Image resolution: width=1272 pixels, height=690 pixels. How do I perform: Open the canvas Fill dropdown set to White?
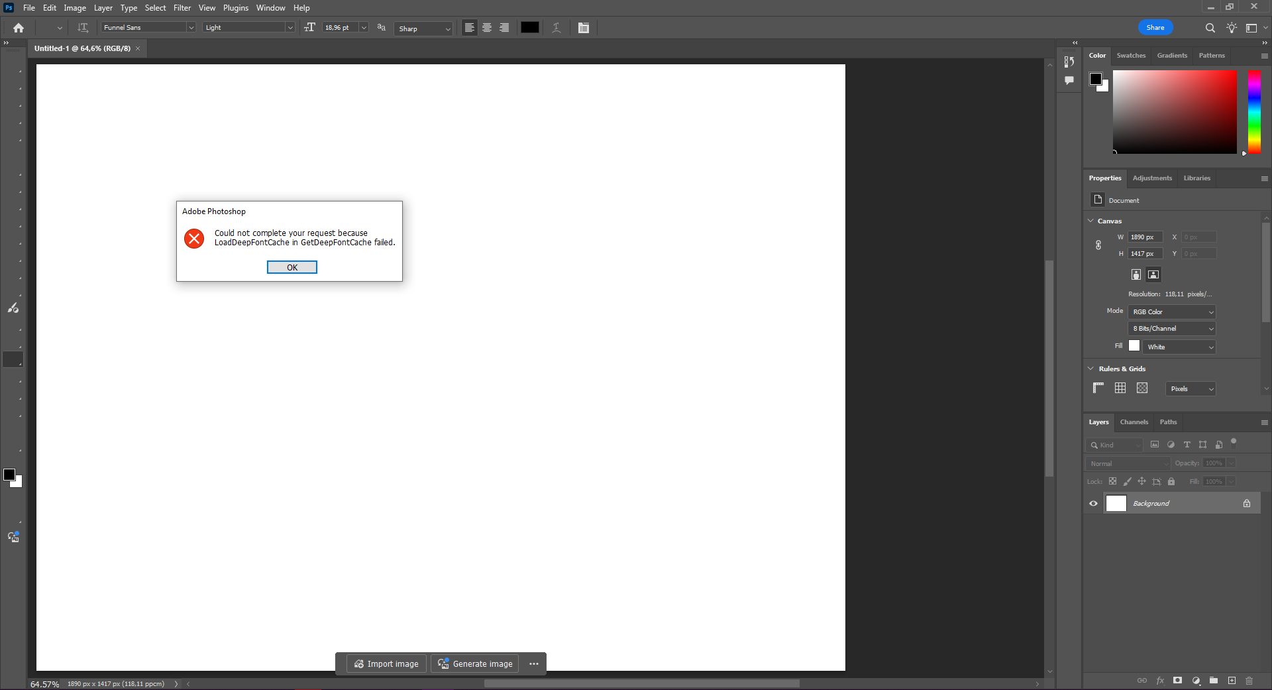pyautogui.click(x=1181, y=347)
